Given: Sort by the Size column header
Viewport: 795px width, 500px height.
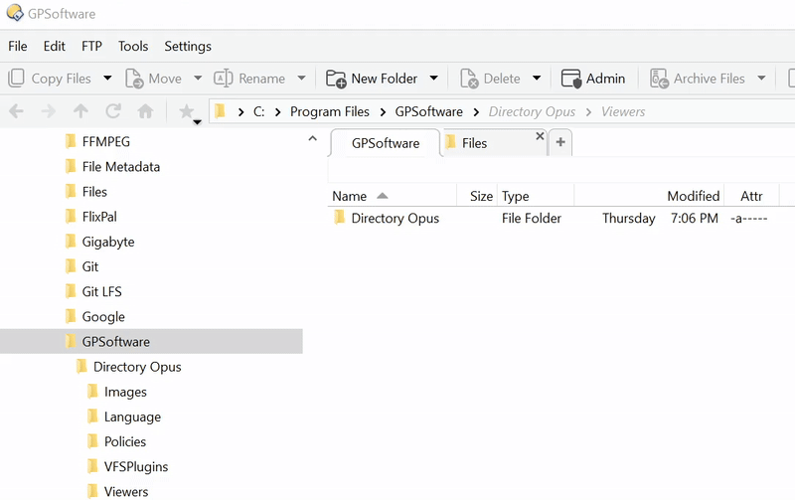Looking at the screenshot, I should tap(477, 196).
